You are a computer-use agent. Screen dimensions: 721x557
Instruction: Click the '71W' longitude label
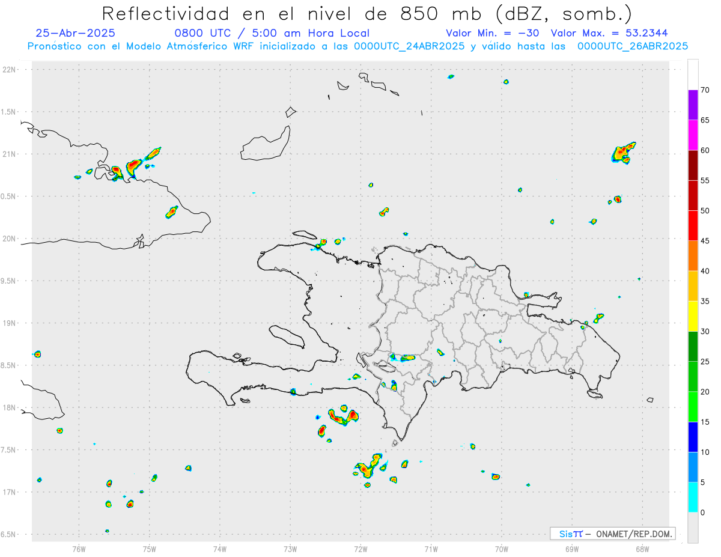[431, 549]
